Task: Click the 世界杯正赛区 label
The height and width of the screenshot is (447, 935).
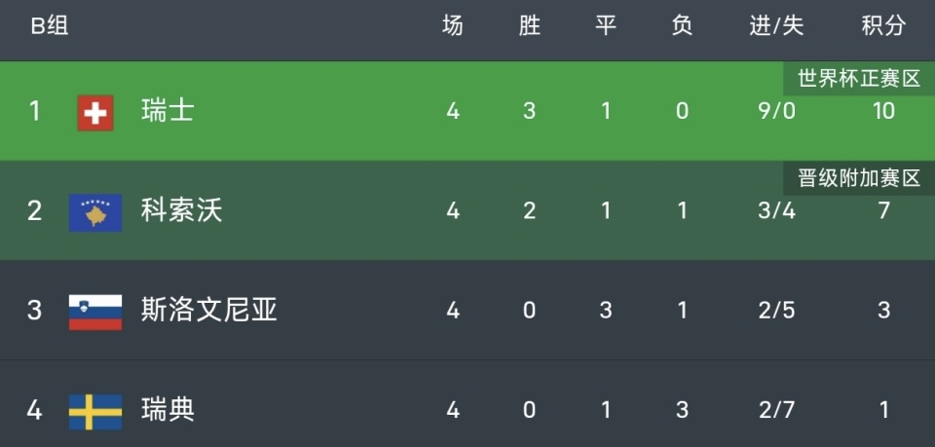Action: (x=858, y=79)
